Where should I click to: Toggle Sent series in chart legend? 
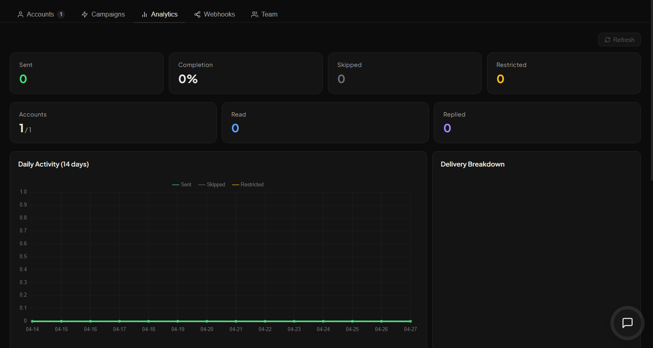(x=182, y=185)
